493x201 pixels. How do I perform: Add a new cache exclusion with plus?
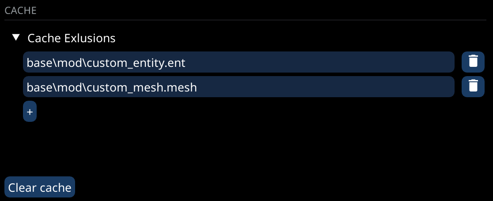[30, 112]
